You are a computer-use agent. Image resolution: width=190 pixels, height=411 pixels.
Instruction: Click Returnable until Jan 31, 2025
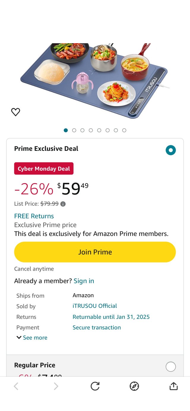111,317
